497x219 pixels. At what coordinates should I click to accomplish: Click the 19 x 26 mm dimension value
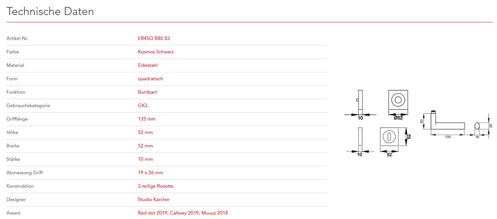(150, 172)
